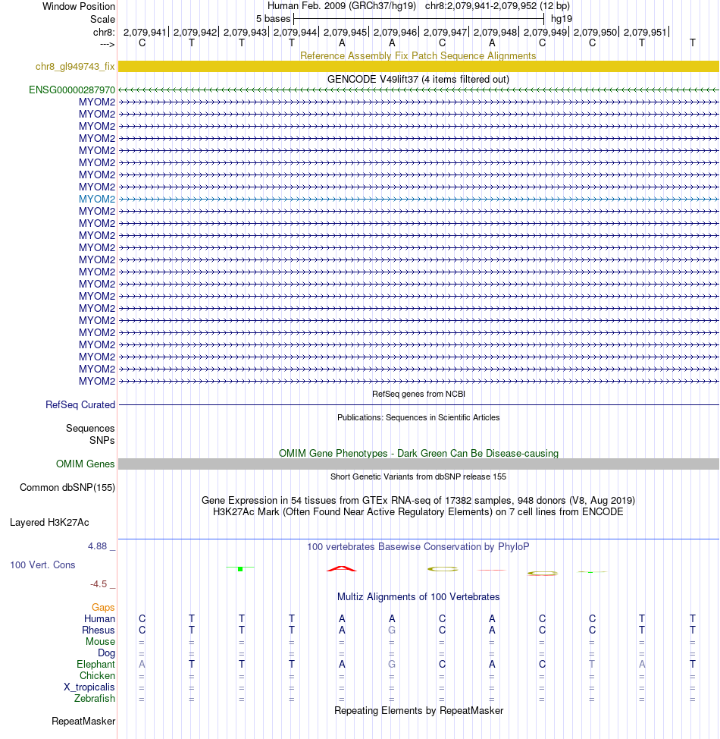Open Reference Assembly Fix Patch Sequence Alignments track title
The image size is (720, 739).
(x=418, y=55)
